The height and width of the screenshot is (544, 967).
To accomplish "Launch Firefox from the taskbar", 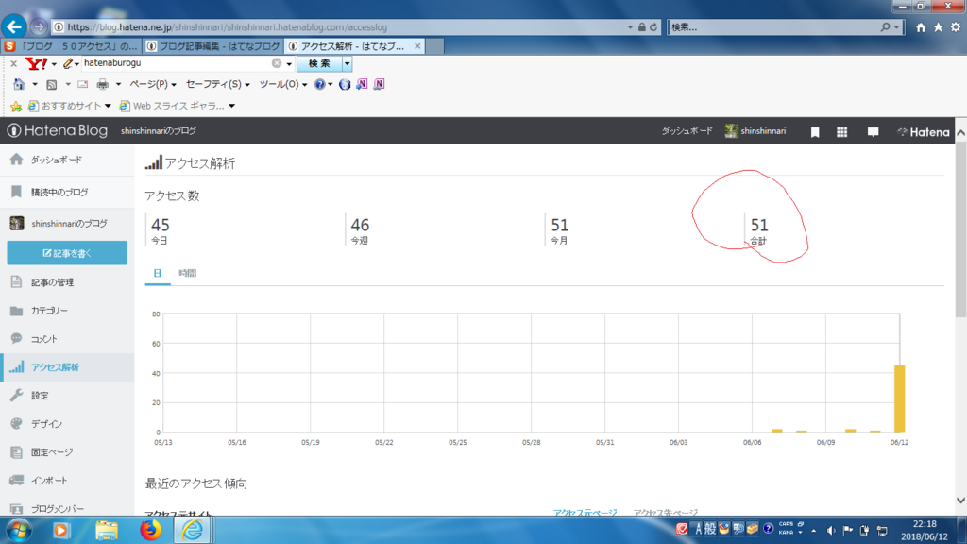I will pyautogui.click(x=150, y=531).
